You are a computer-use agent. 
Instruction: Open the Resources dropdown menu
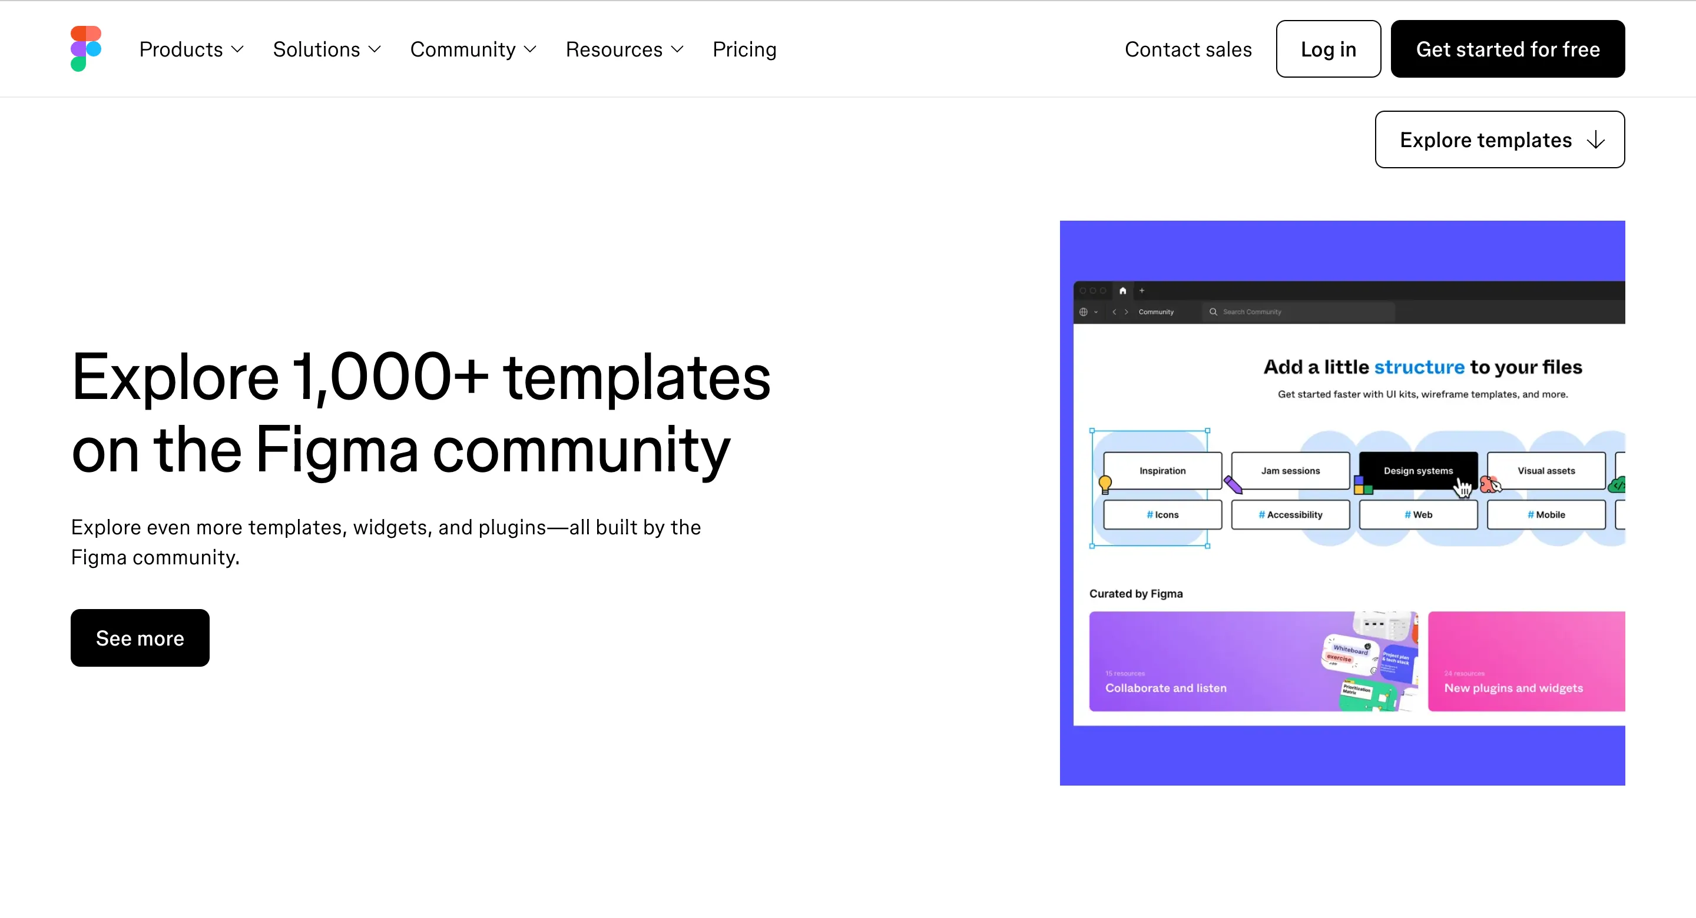(x=625, y=49)
